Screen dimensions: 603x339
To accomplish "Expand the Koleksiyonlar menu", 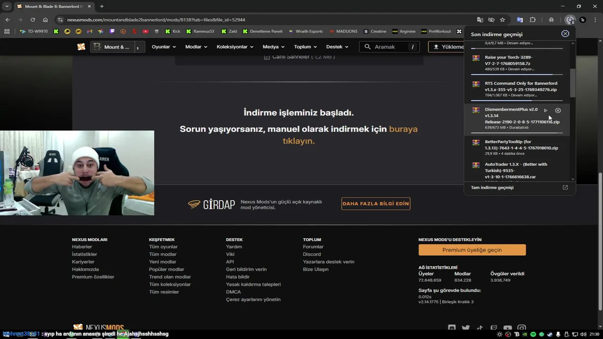I will (235, 47).
